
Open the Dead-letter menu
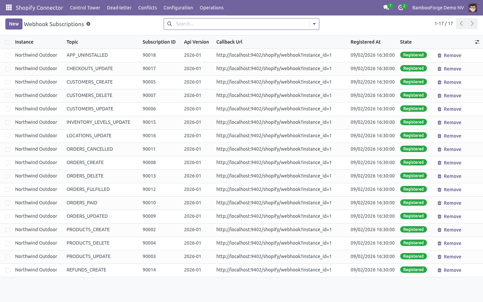coord(119,8)
